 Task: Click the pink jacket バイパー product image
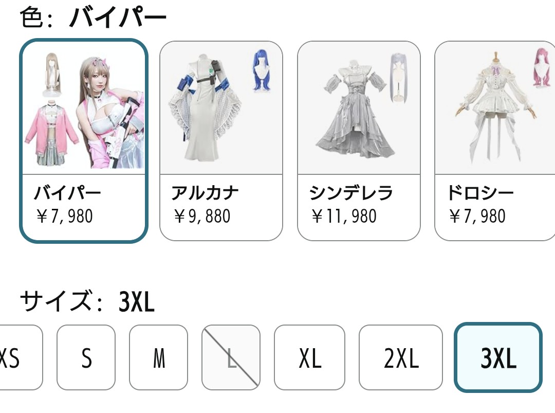[84, 108]
